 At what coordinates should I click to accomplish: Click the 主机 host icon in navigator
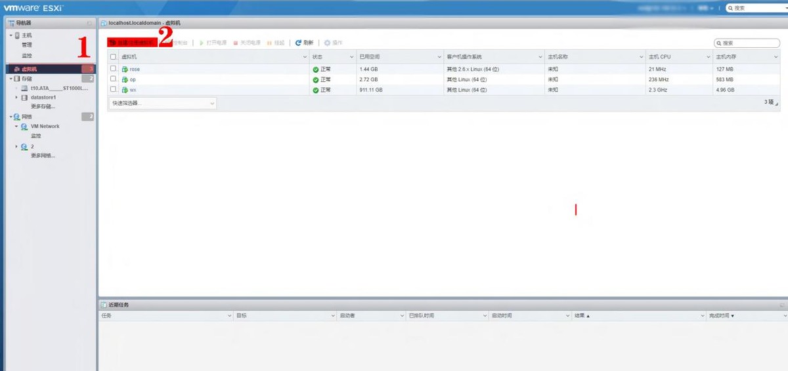(17, 35)
